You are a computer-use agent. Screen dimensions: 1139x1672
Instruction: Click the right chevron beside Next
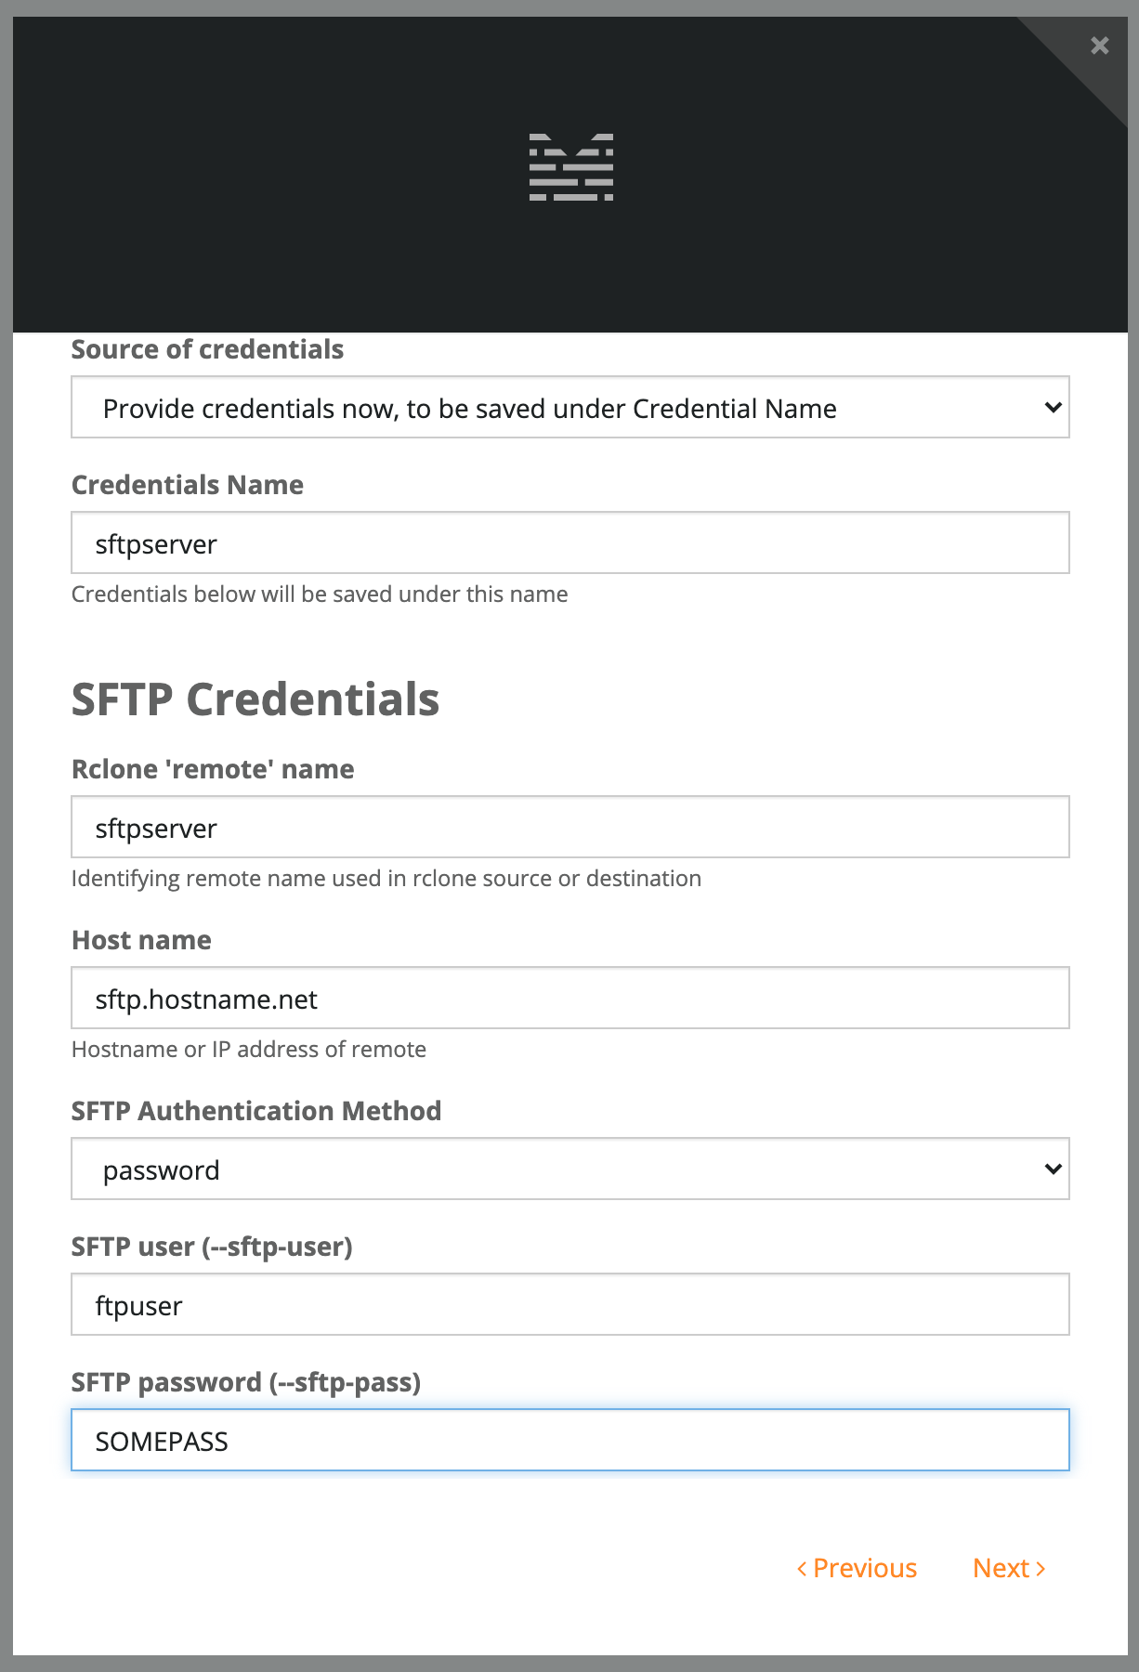(1041, 1569)
